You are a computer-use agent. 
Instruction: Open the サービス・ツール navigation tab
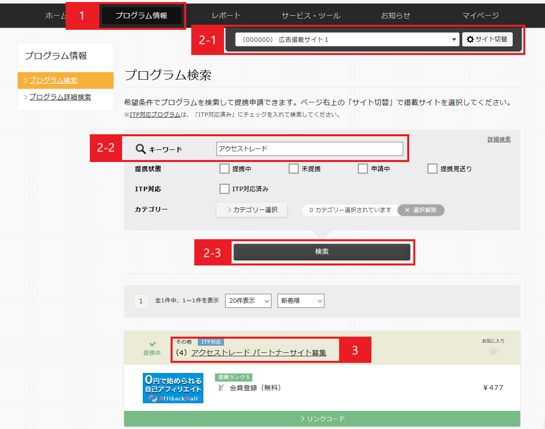point(311,16)
